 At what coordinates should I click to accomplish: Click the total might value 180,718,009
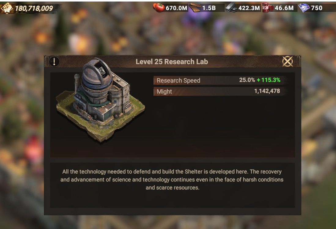[x=34, y=8]
